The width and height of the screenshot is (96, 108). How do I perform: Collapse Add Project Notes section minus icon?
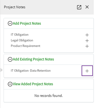(10, 23)
